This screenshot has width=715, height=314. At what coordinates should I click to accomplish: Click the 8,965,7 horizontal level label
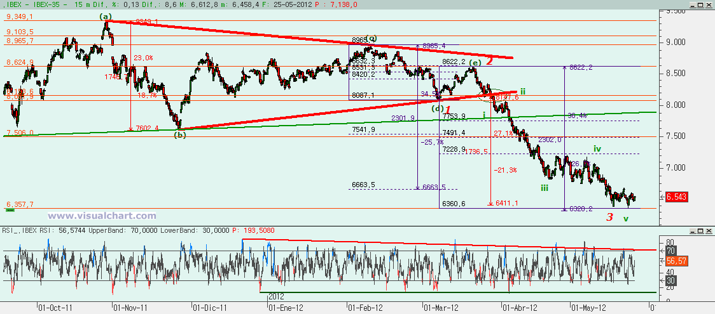20,41
